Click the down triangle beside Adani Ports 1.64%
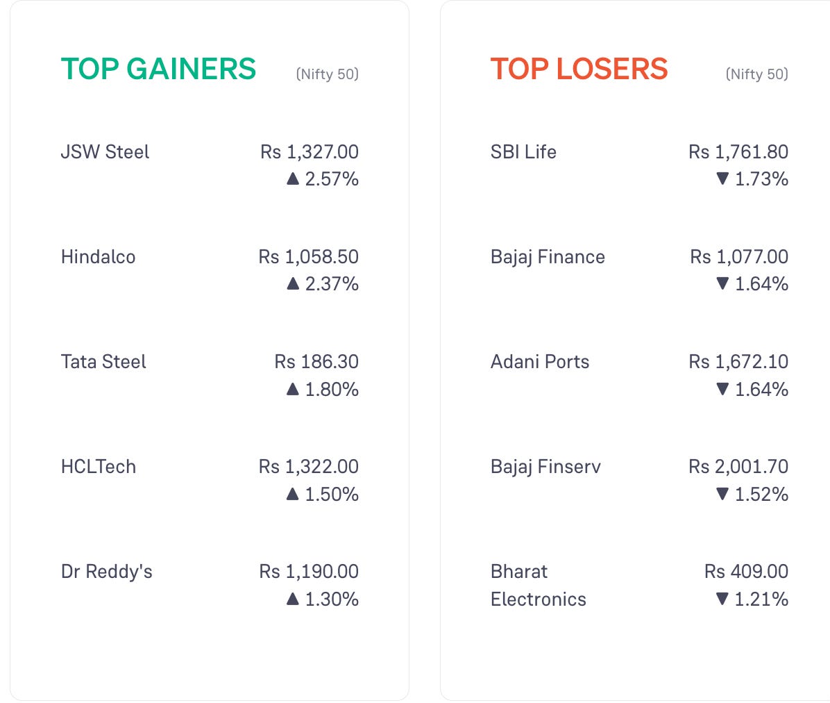The width and height of the screenshot is (830, 703). pyautogui.click(x=722, y=389)
